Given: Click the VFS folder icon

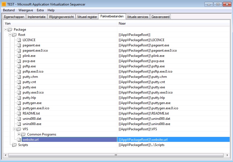Looking at the screenshot, I should (19, 129).
